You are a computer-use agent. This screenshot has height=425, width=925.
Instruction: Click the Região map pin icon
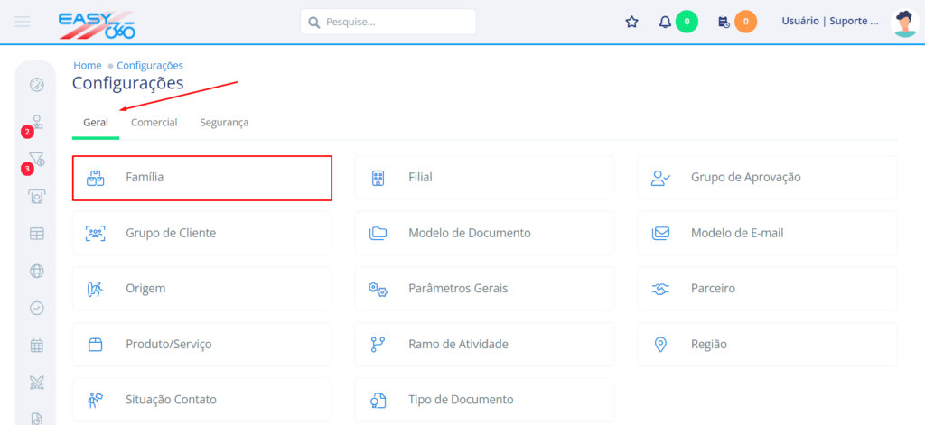point(660,345)
